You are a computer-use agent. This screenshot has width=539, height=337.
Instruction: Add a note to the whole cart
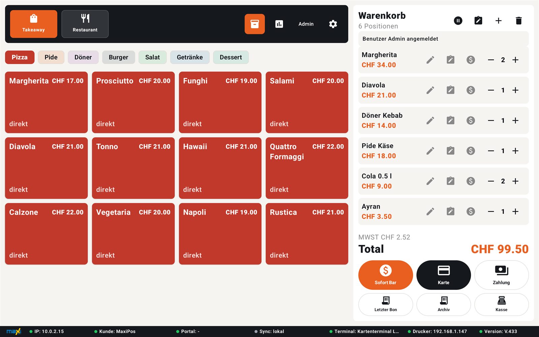(478, 21)
